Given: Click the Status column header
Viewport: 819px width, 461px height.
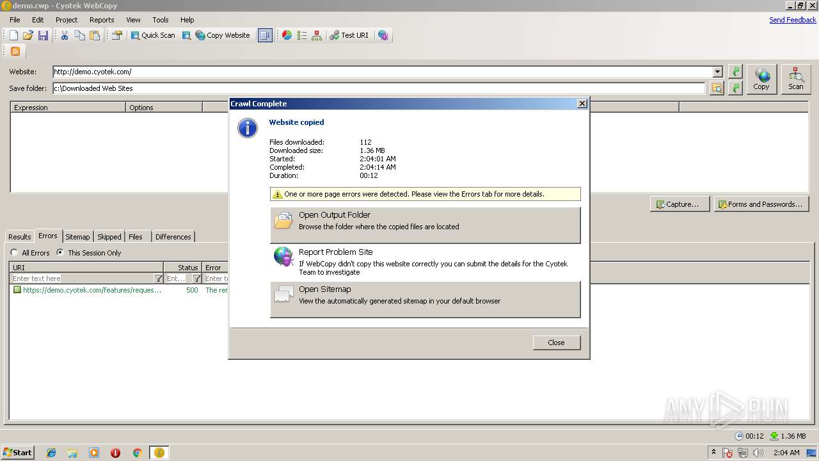Looking at the screenshot, I should tap(182, 268).
